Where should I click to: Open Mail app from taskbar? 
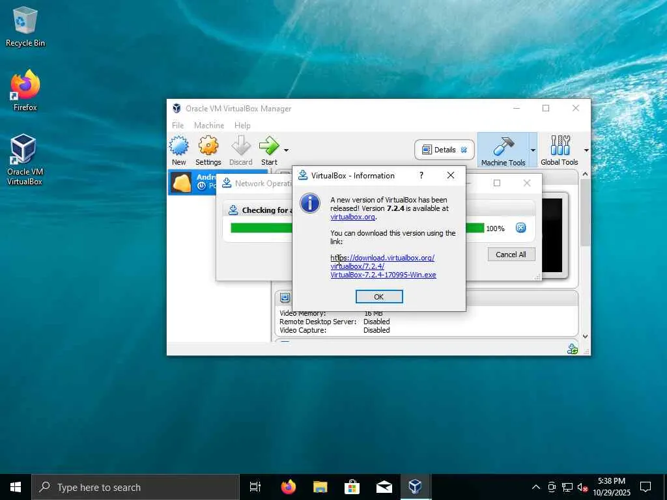(384, 487)
